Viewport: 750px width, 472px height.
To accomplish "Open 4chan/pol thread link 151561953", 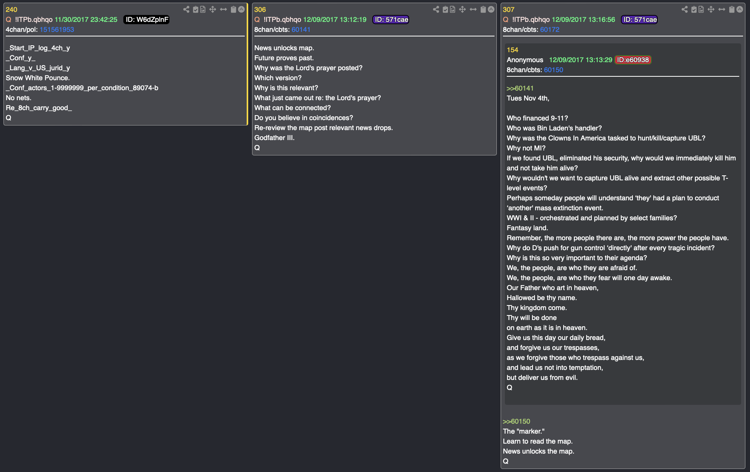I will pyautogui.click(x=57, y=30).
